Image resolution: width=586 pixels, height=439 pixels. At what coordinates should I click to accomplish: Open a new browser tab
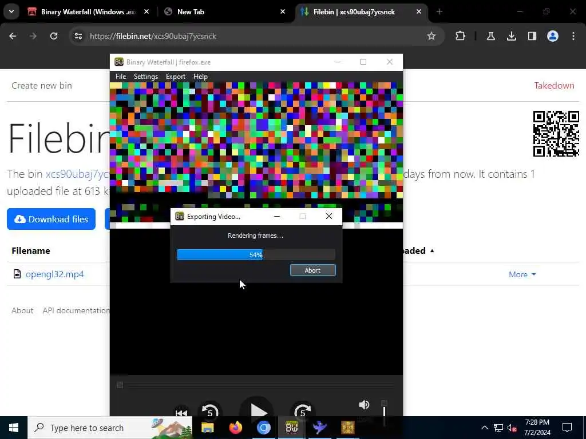pyautogui.click(x=439, y=12)
